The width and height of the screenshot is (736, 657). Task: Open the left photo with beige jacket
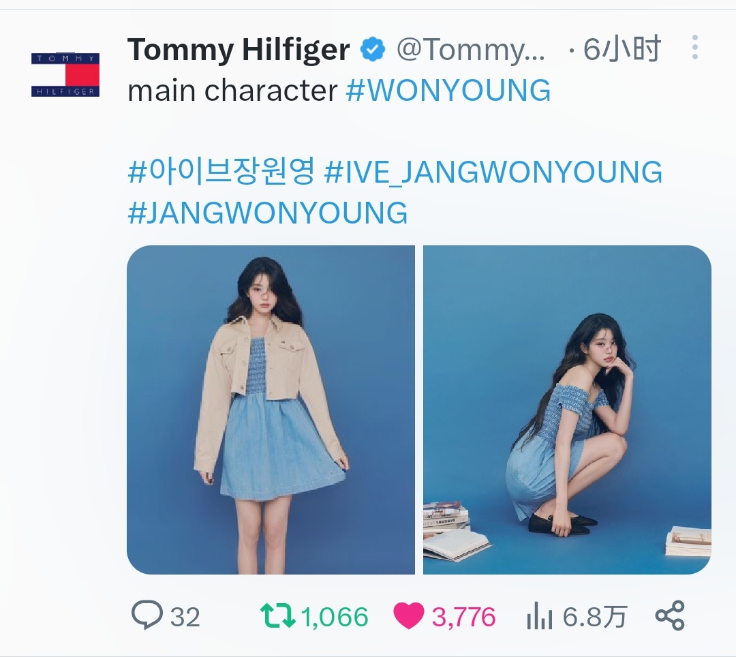(x=271, y=410)
